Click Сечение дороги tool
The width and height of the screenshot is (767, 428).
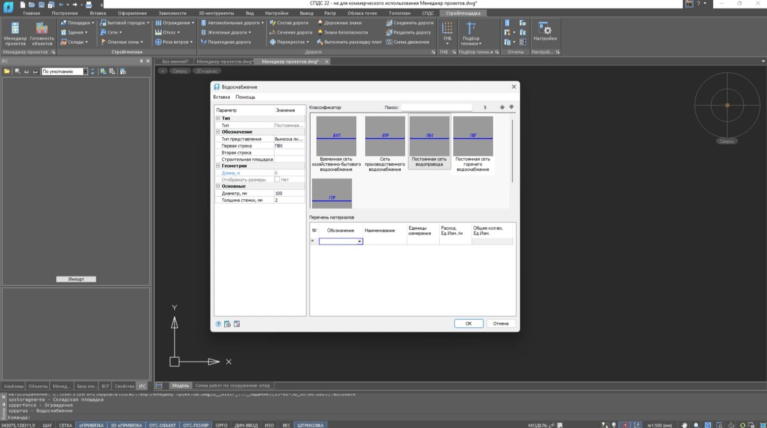coord(291,32)
